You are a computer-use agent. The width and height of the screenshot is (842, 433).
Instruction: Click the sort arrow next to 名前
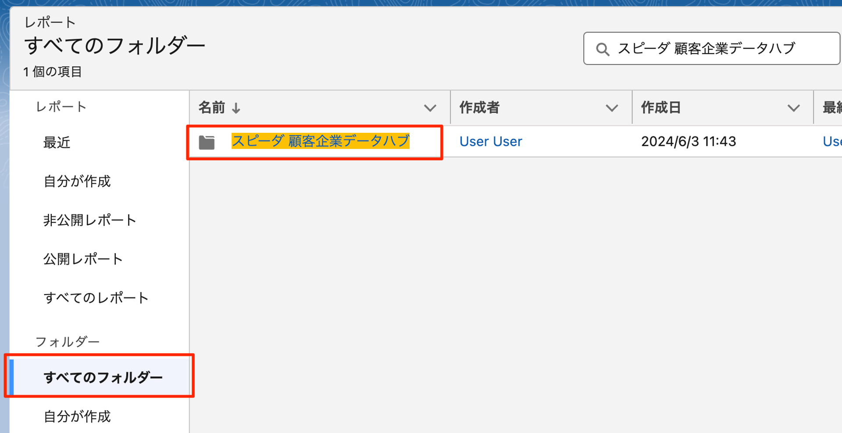(x=236, y=108)
